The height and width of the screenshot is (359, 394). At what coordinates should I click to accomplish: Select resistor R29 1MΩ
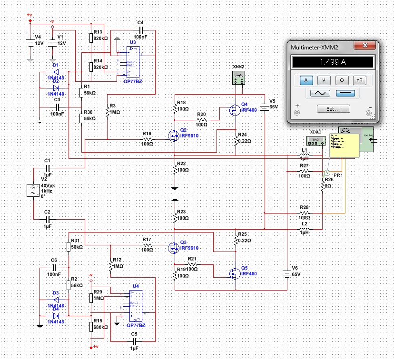(91, 298)
